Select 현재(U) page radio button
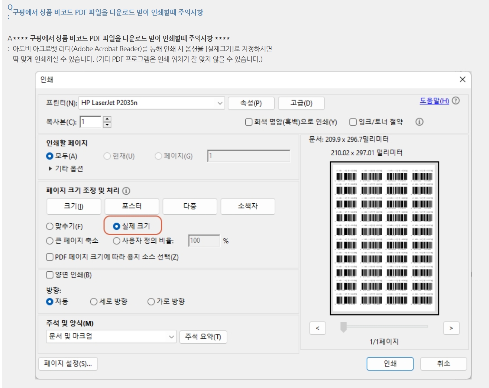Screen dimensions: 489x388 pyautogui.click(x=107, y=156)
